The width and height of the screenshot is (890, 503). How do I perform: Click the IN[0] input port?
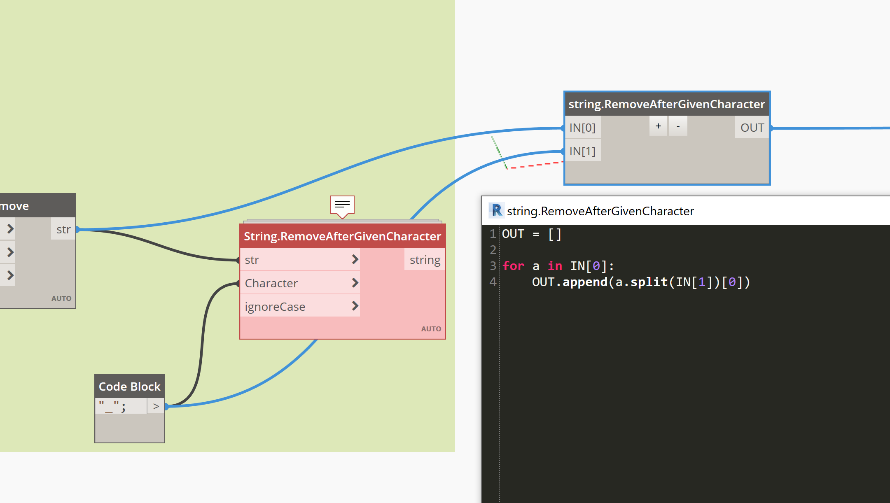pyautogui.click(x=582, y=128)
